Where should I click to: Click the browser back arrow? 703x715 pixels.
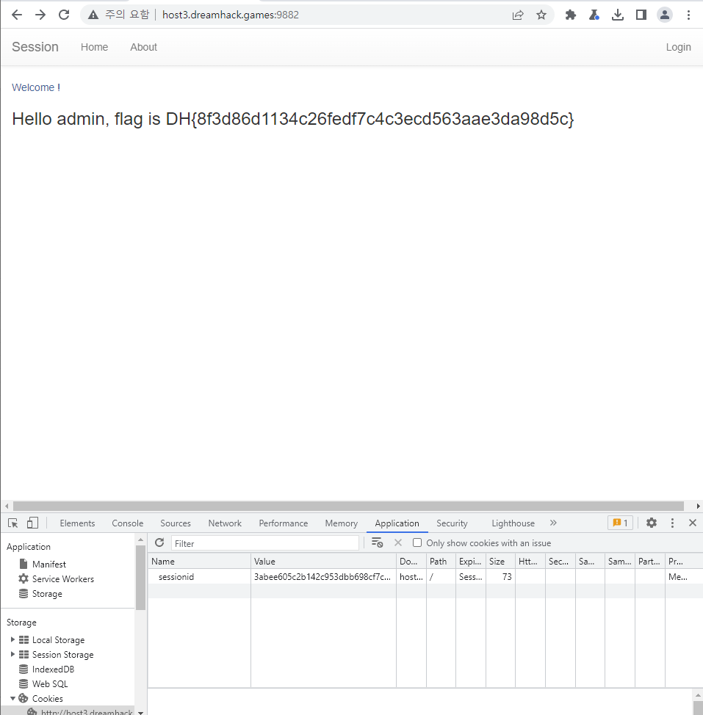[x=17, y=15]
